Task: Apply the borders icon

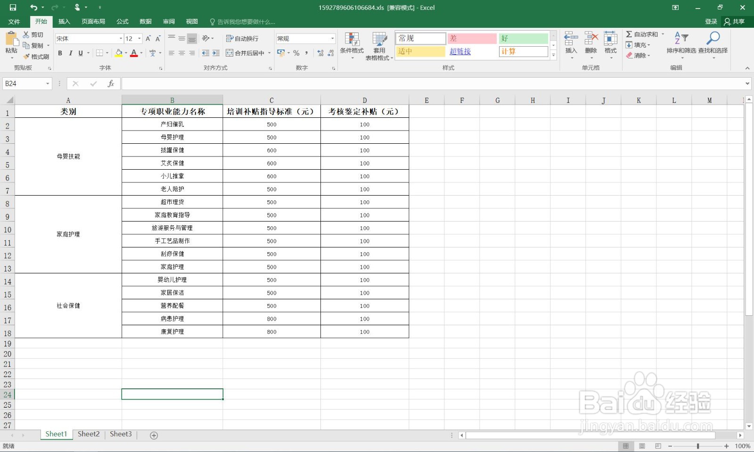Action: pos(99,53)
